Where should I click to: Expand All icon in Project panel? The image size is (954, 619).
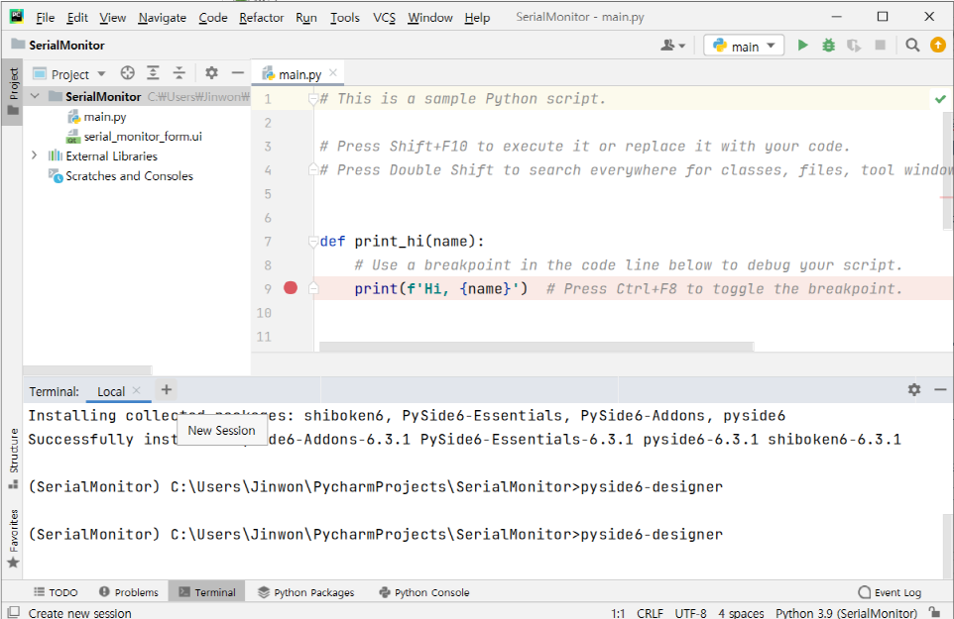click(153, 73)
